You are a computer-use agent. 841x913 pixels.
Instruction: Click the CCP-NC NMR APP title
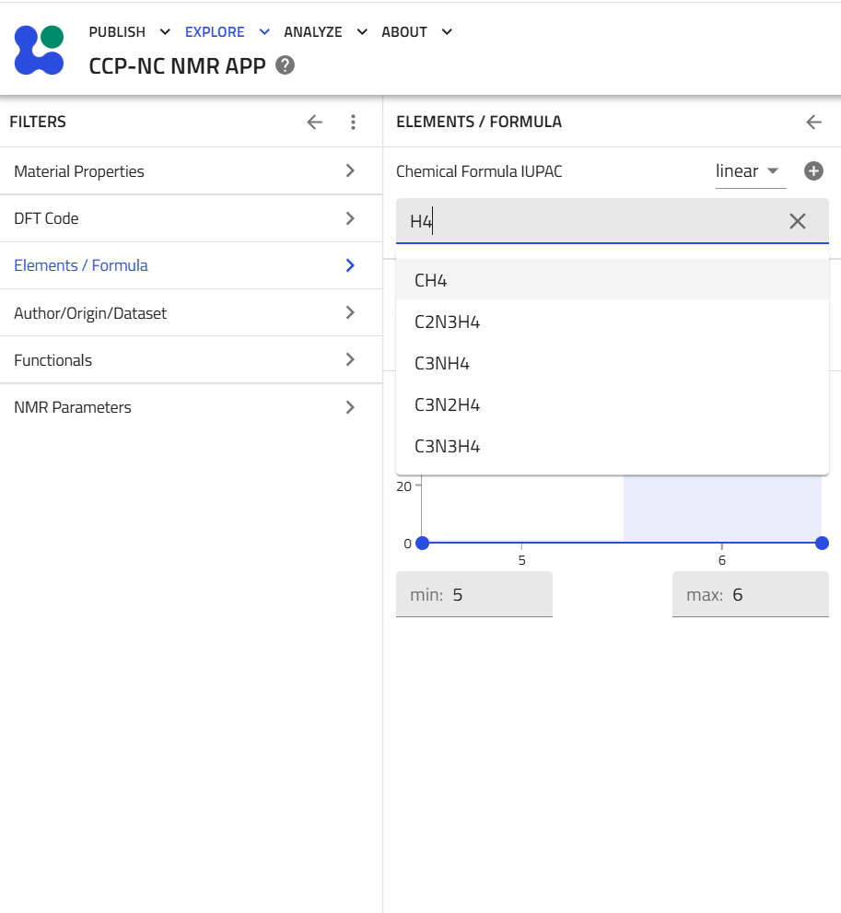tap(177, 65)
